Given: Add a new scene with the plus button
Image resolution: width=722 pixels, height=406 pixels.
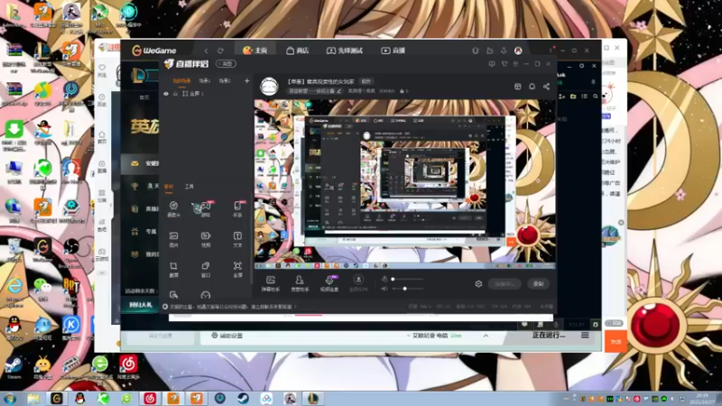Looking at the screenshot, I should (x=246, y=81).
